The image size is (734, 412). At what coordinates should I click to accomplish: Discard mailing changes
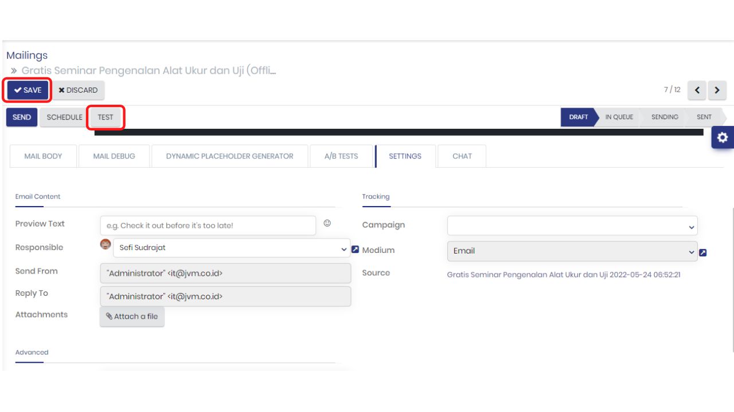pos(79,90)
